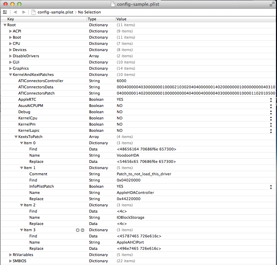Click the config-sample.plist window title
277x265 pixels.
(138, 4)
